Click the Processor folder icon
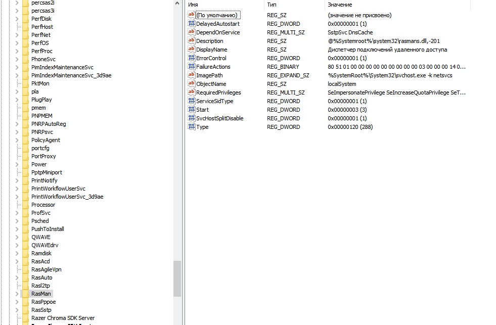The image size is (496, 325). 25,205
